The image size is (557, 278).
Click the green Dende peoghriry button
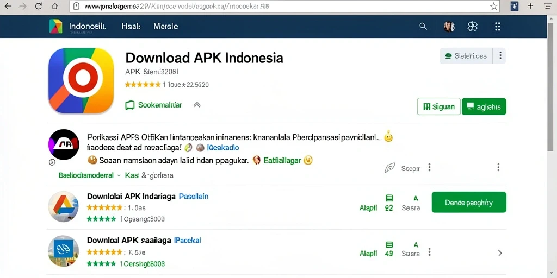[x=469, y=203]
